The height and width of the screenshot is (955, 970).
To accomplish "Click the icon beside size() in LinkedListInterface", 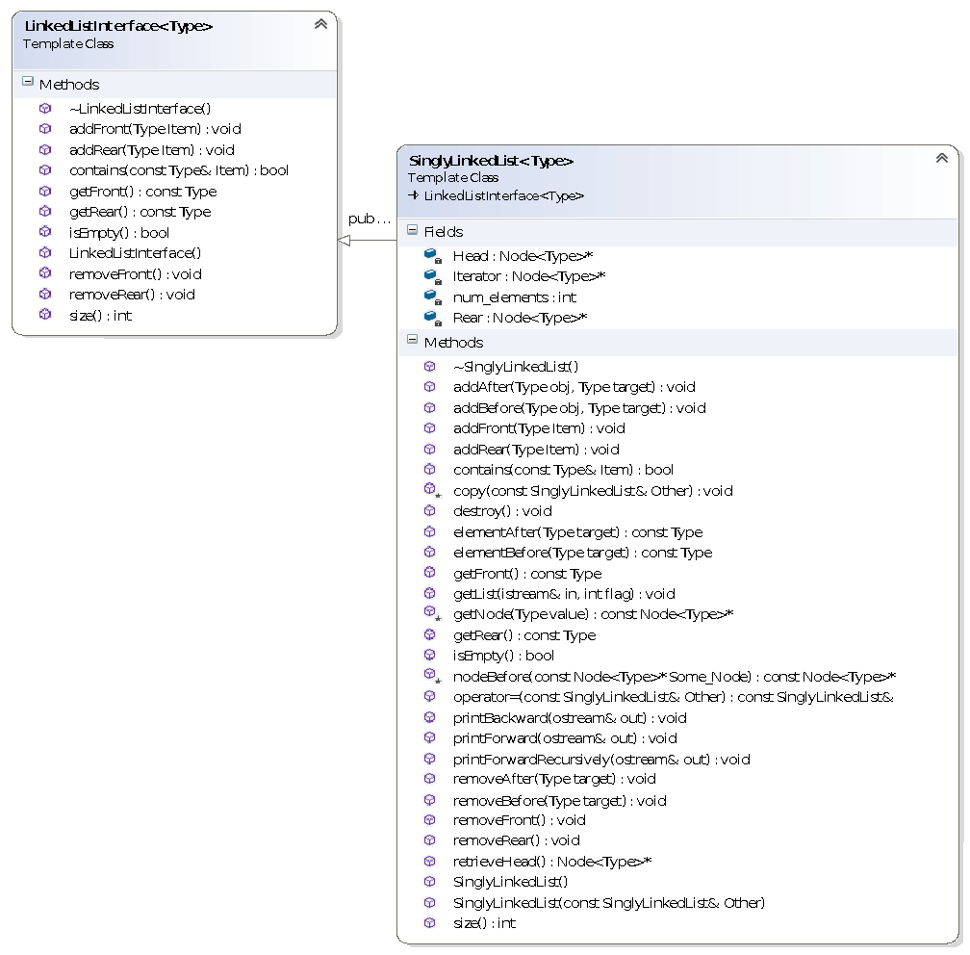I will tap(45, 315).
